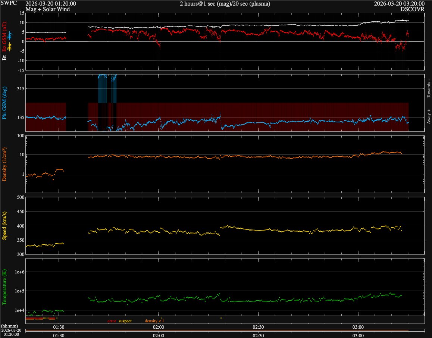This screenshot has height=338, width=432.
Task: Click the Away + sector label
Action: pyautogui.click(x=428, y=116)
